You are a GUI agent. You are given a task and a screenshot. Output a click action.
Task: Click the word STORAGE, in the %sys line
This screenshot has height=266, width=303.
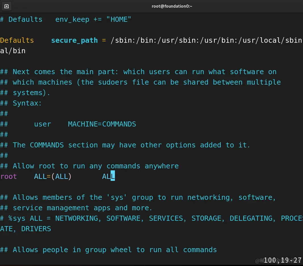(208, 218)
